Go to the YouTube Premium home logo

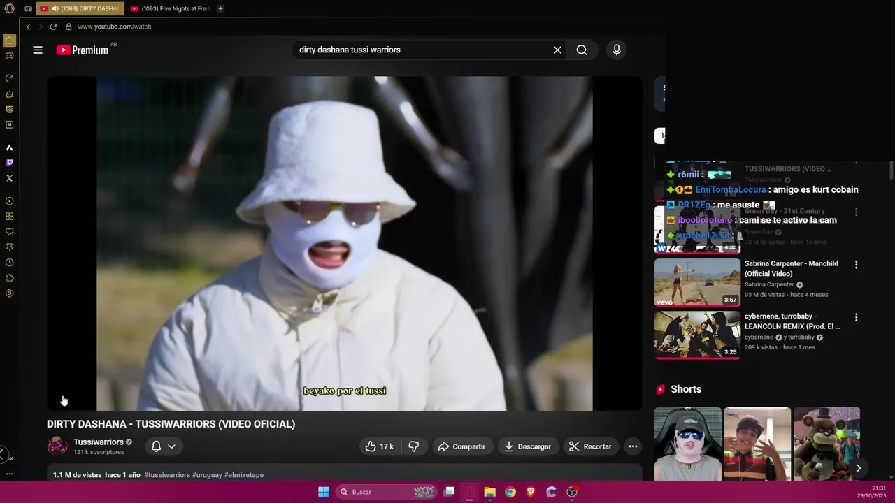[83, 50]
